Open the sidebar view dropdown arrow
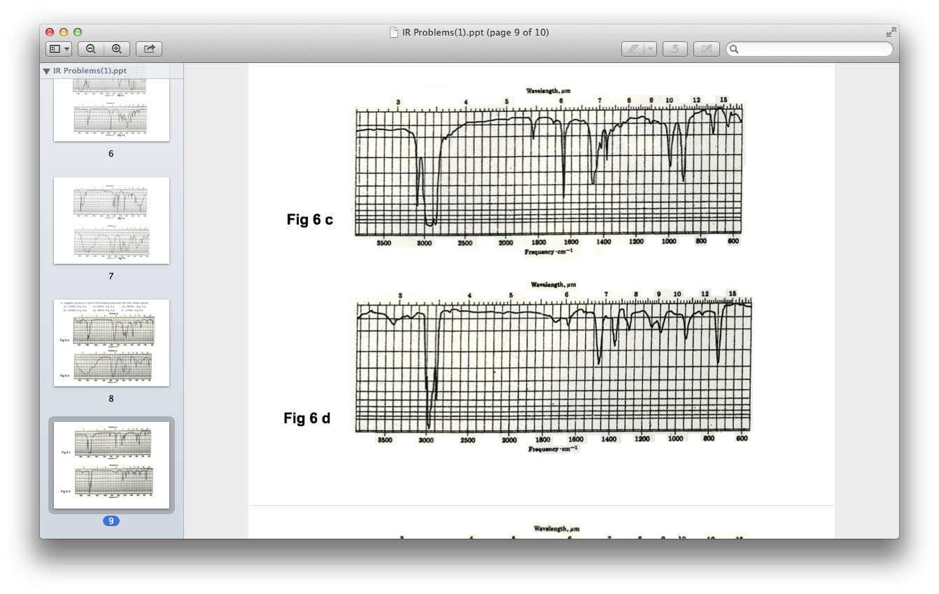This screenshot has height=594, width=939. pos(66,48)
